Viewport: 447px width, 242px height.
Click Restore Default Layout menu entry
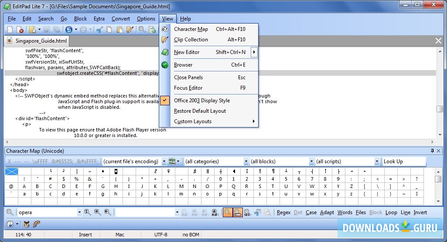[x=200, y=111]
